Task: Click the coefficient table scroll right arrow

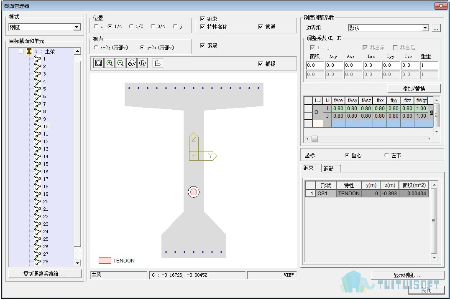Action: (430, 139)
